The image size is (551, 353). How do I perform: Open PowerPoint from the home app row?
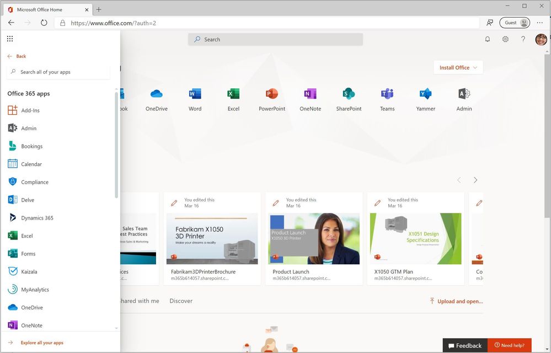click(272, 94)
